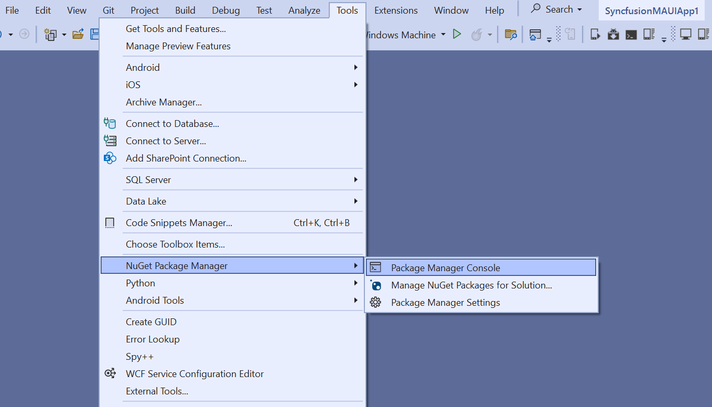Open the Git menu

109,10
